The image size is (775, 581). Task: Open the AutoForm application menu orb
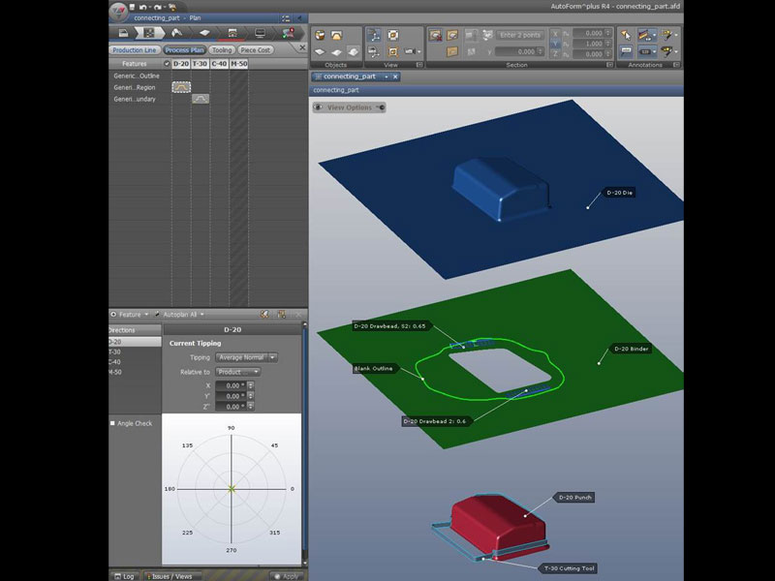coord(118,12)
